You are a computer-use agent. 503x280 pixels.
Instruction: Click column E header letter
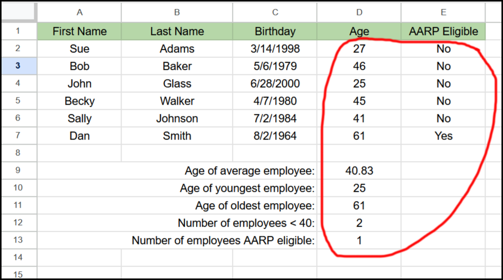(x=443, y=12)
